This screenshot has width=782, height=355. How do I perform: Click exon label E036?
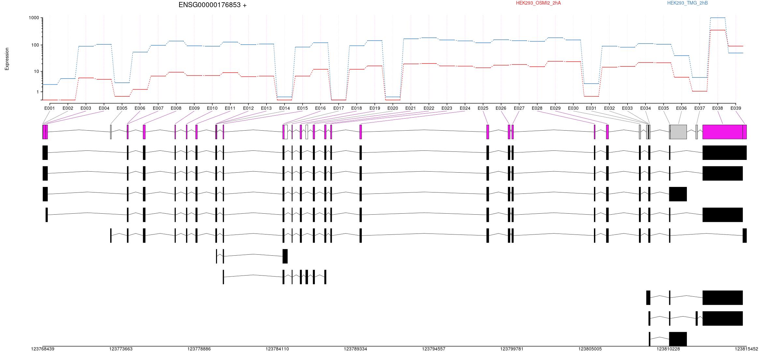(x=681, y=108)
